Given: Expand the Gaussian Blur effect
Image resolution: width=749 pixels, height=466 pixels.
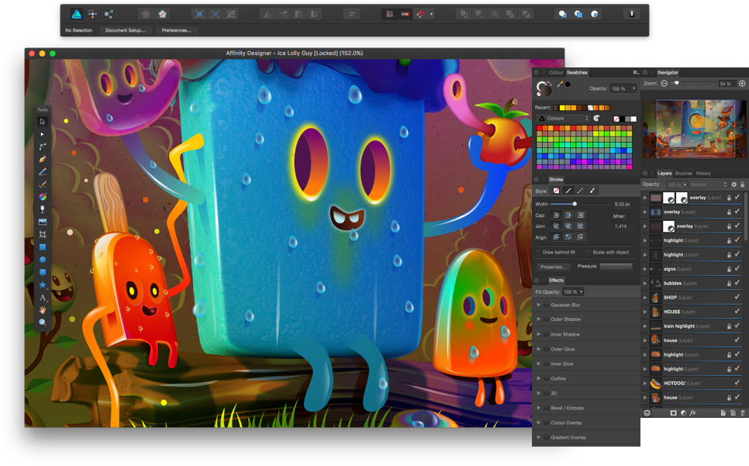Looking at the screenshot, I should (539, 305).
